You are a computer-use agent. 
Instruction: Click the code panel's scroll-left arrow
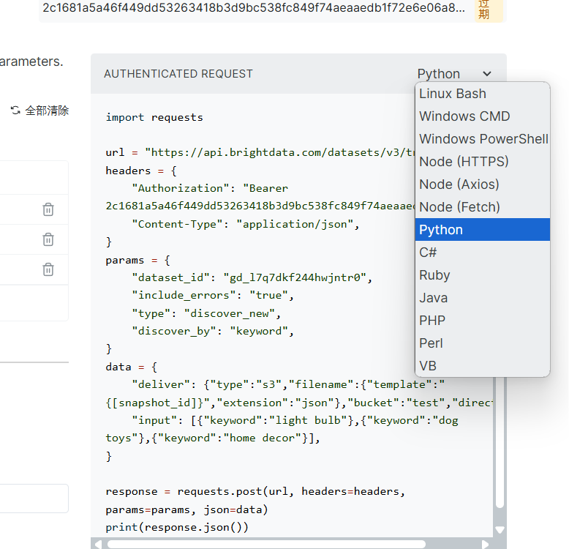(96, 544)
